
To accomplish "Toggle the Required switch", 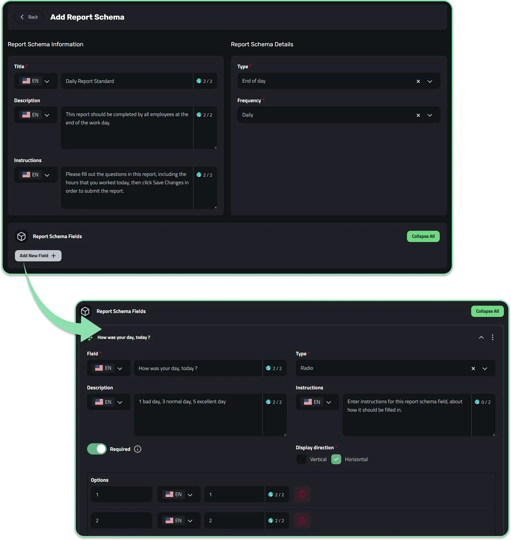I will (x=97, y=449).
